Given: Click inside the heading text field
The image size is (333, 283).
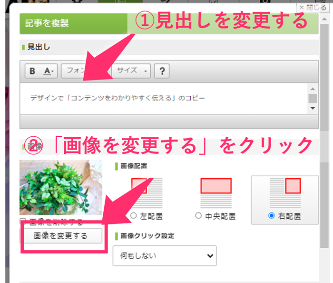Looking at the screenshot, I should pos(164,99).
